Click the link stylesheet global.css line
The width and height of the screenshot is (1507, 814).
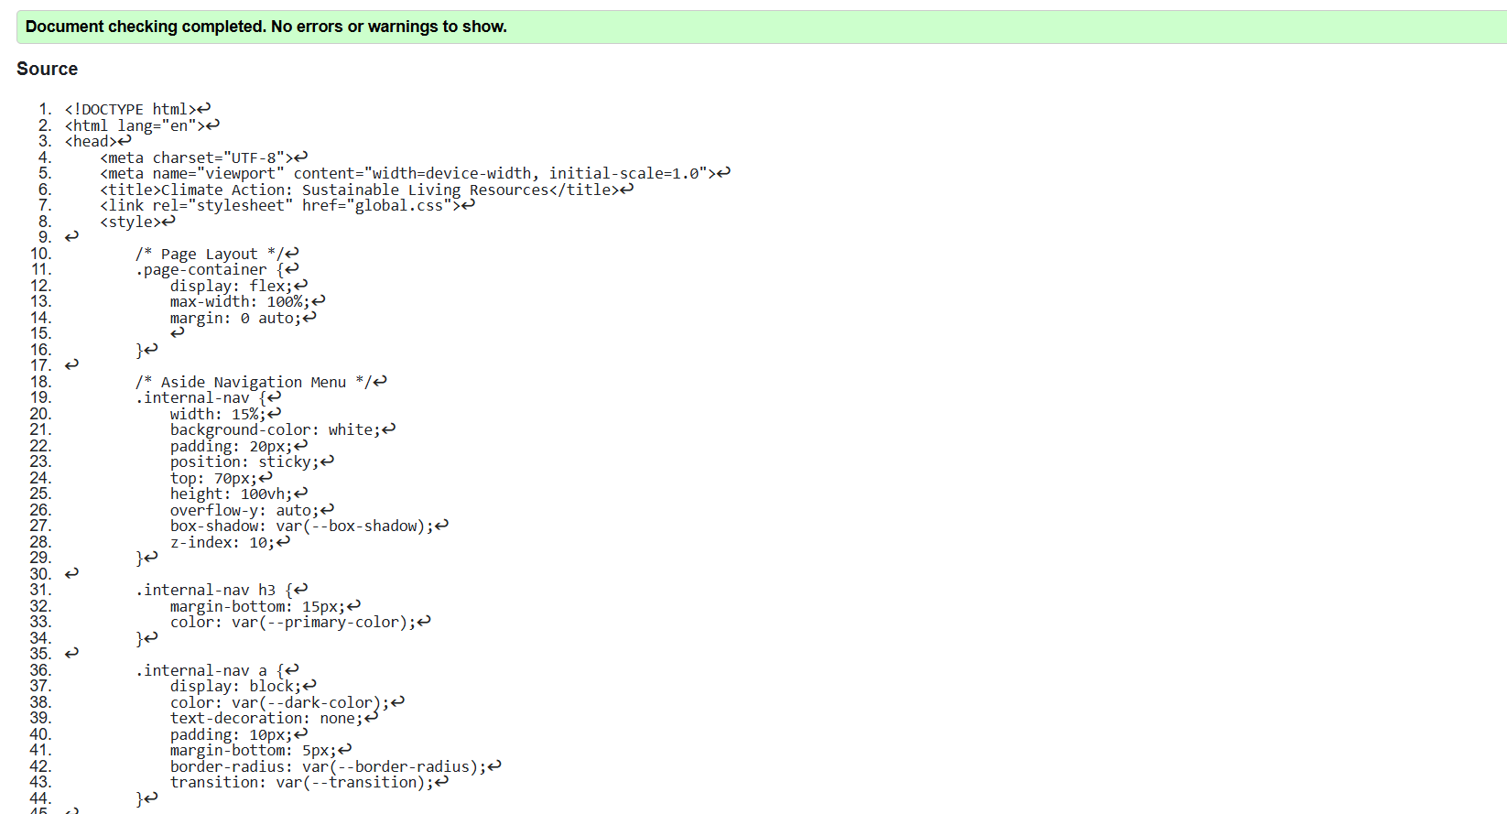click(x=287, y=205)
